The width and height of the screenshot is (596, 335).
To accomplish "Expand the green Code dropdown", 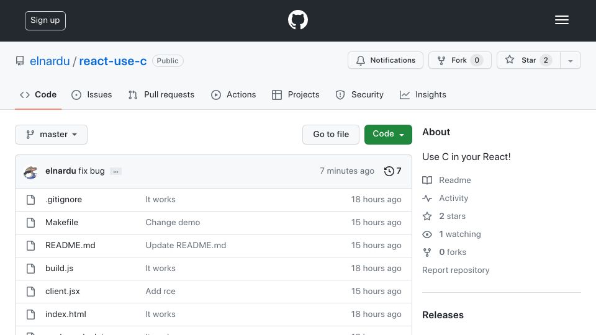I will [x=388, y=135].
